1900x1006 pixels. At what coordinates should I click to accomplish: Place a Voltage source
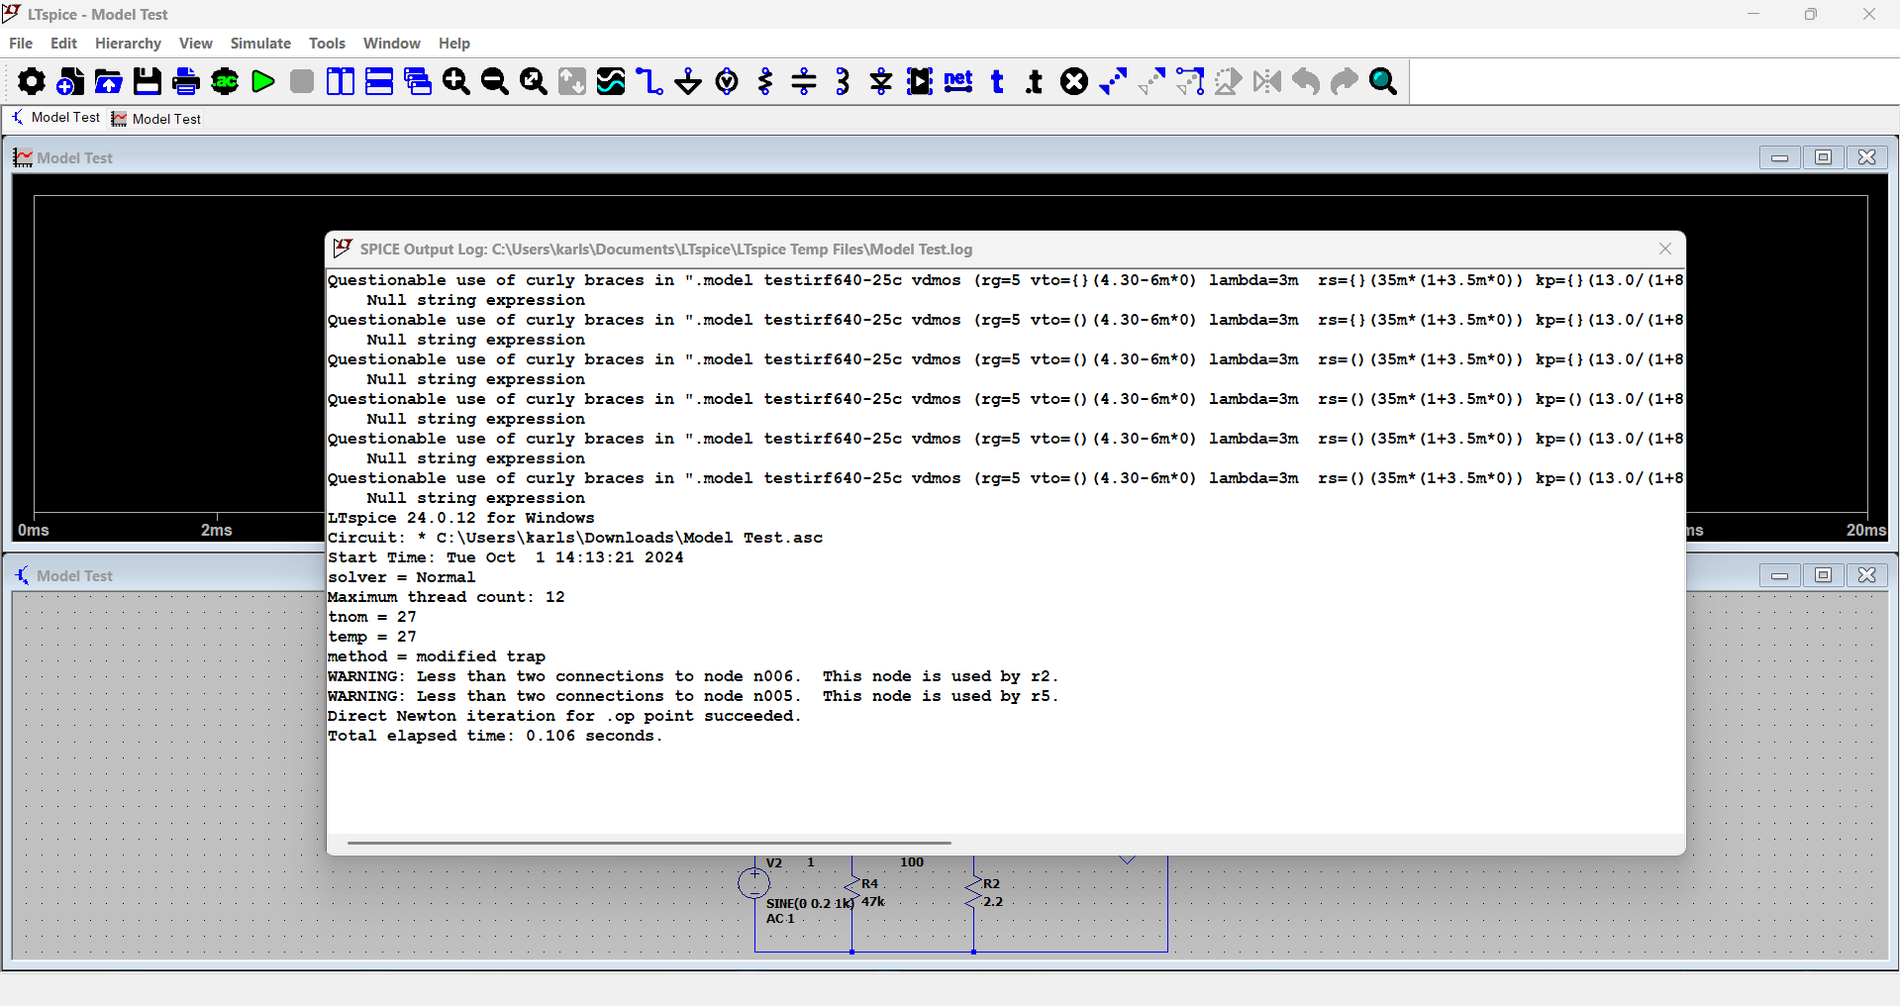point(727,81)
